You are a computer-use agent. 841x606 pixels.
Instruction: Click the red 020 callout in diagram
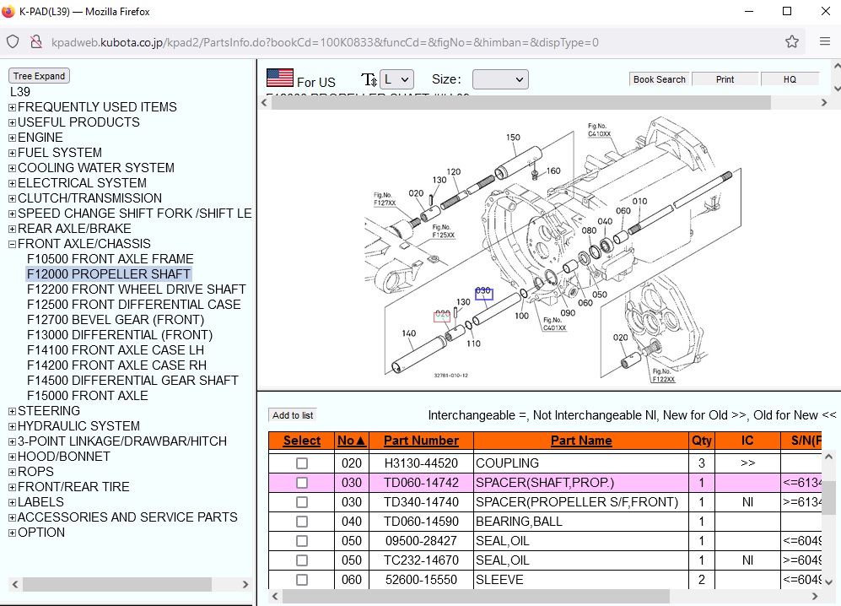[442, 316]
